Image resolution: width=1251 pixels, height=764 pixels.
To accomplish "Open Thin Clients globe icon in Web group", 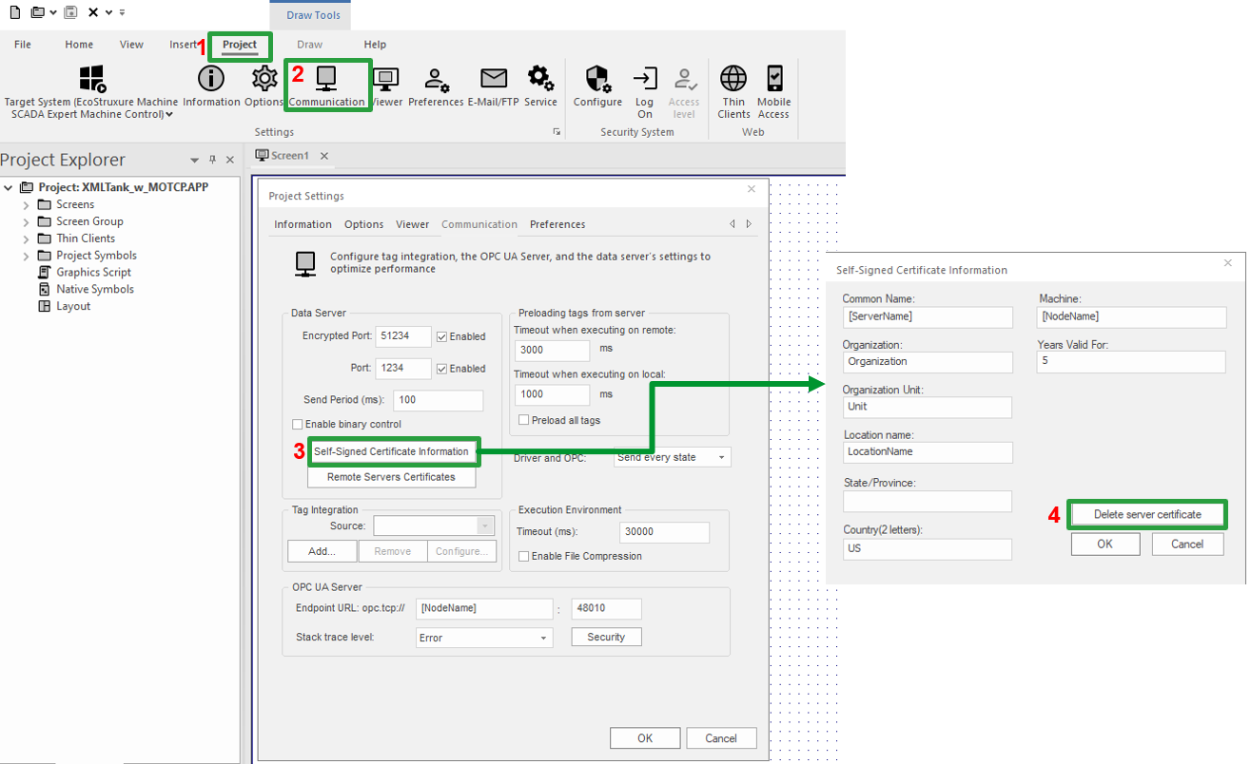I will pos(733,78).
